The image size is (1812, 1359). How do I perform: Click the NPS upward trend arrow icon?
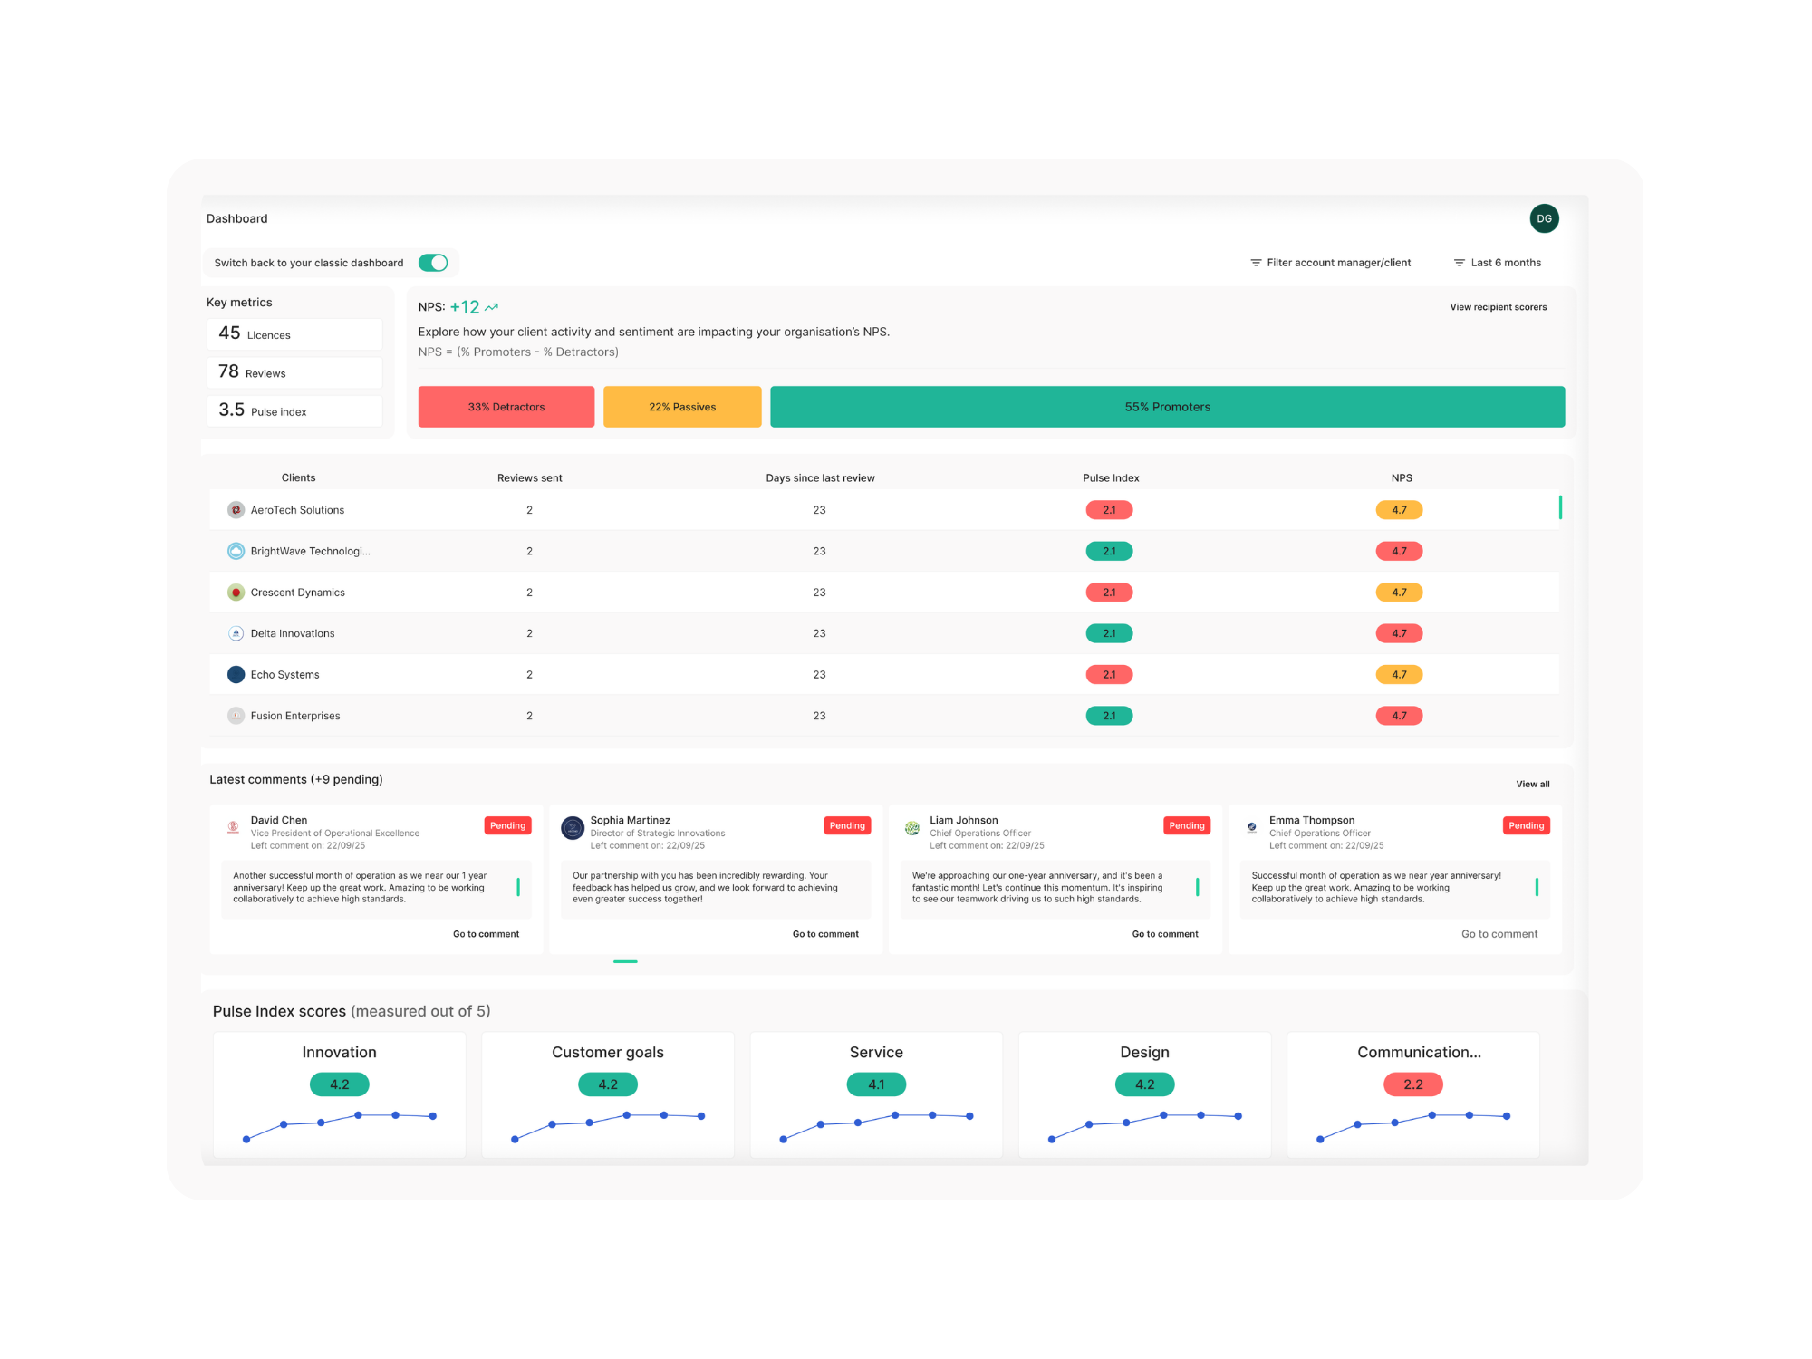(491, 307)
